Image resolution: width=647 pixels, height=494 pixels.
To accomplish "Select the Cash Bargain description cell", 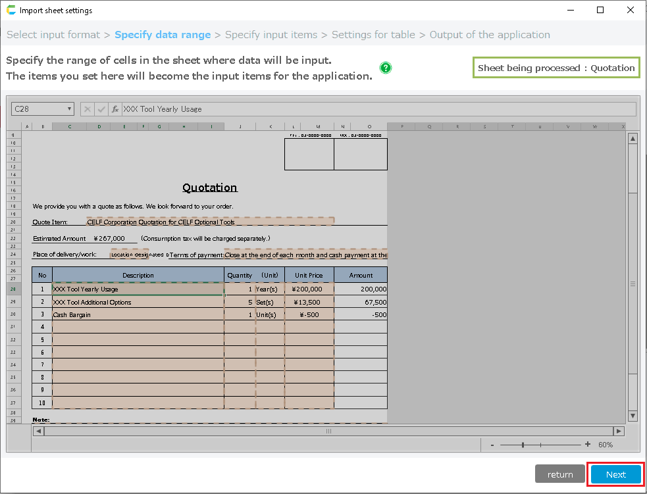I will 138,314.
